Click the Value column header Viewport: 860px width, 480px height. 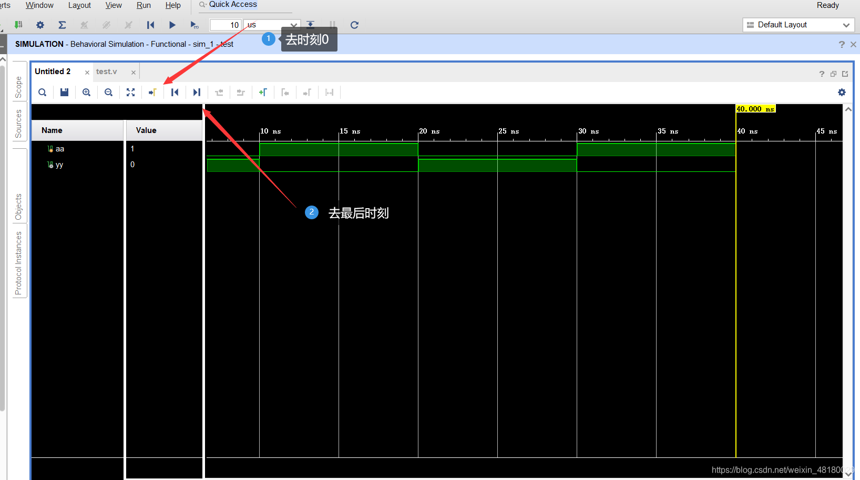tap(164, 130)
